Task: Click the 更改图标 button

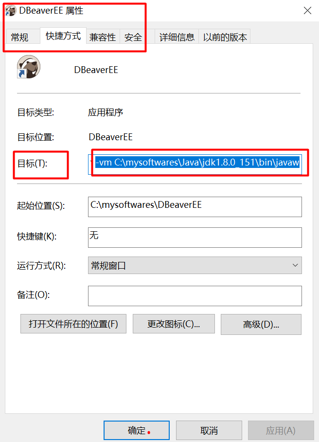Action: point(174,324)
